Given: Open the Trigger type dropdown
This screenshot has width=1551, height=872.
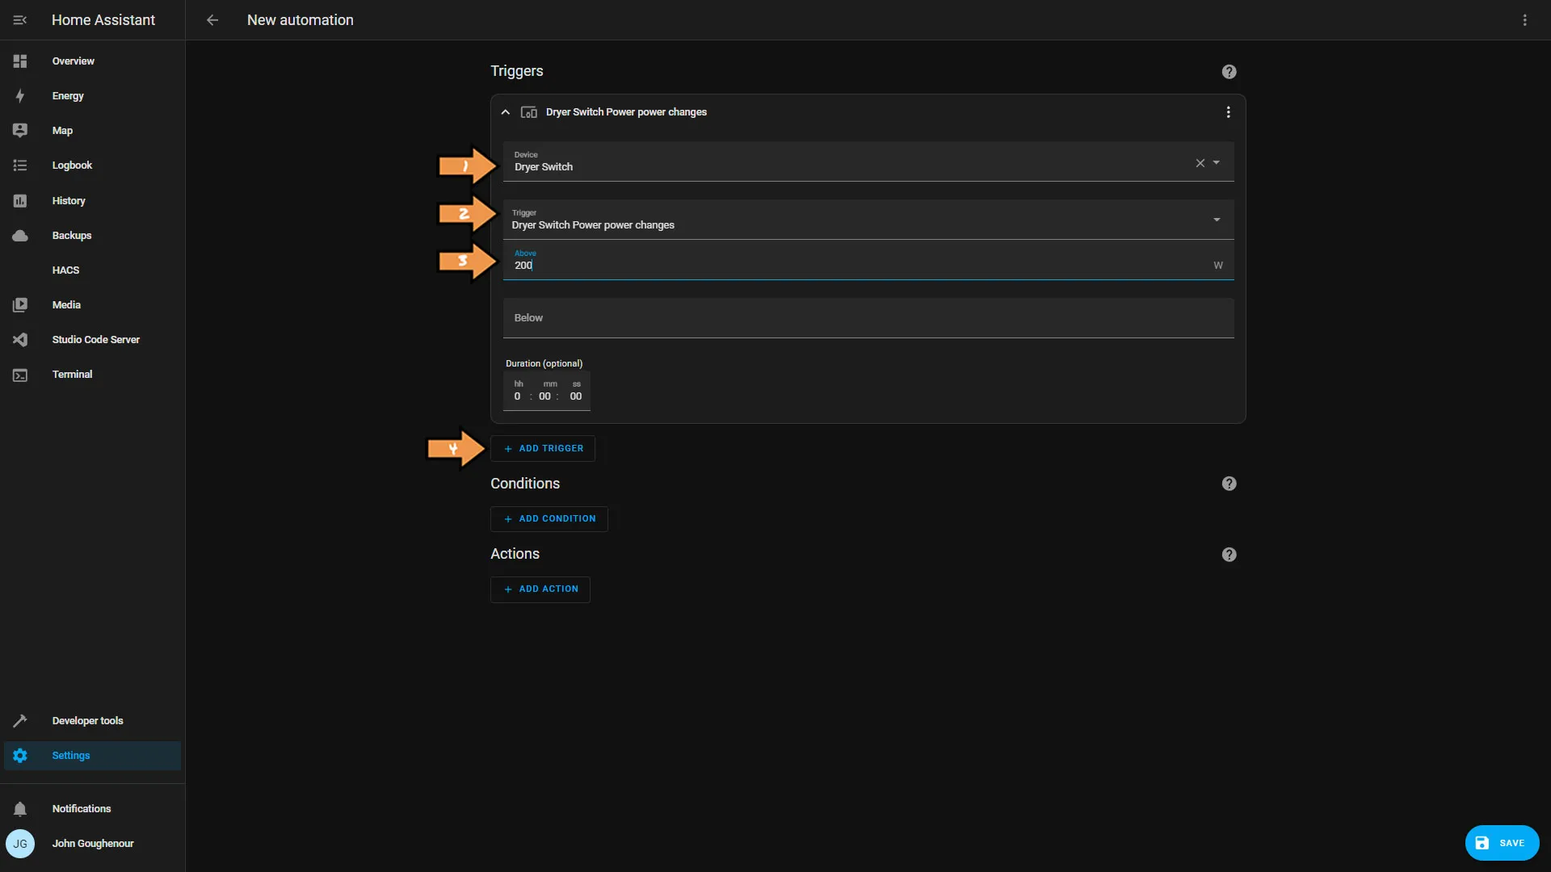Looking at the screenshot, I should pyautogui.click(x=1217, y=220).
